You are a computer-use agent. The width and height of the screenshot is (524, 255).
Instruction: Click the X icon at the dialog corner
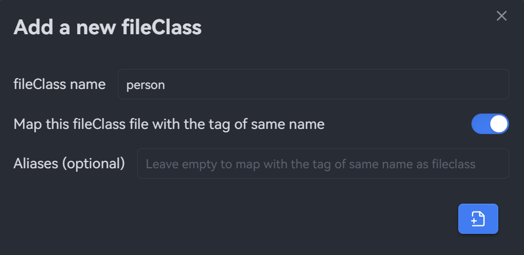coord(502,16)
